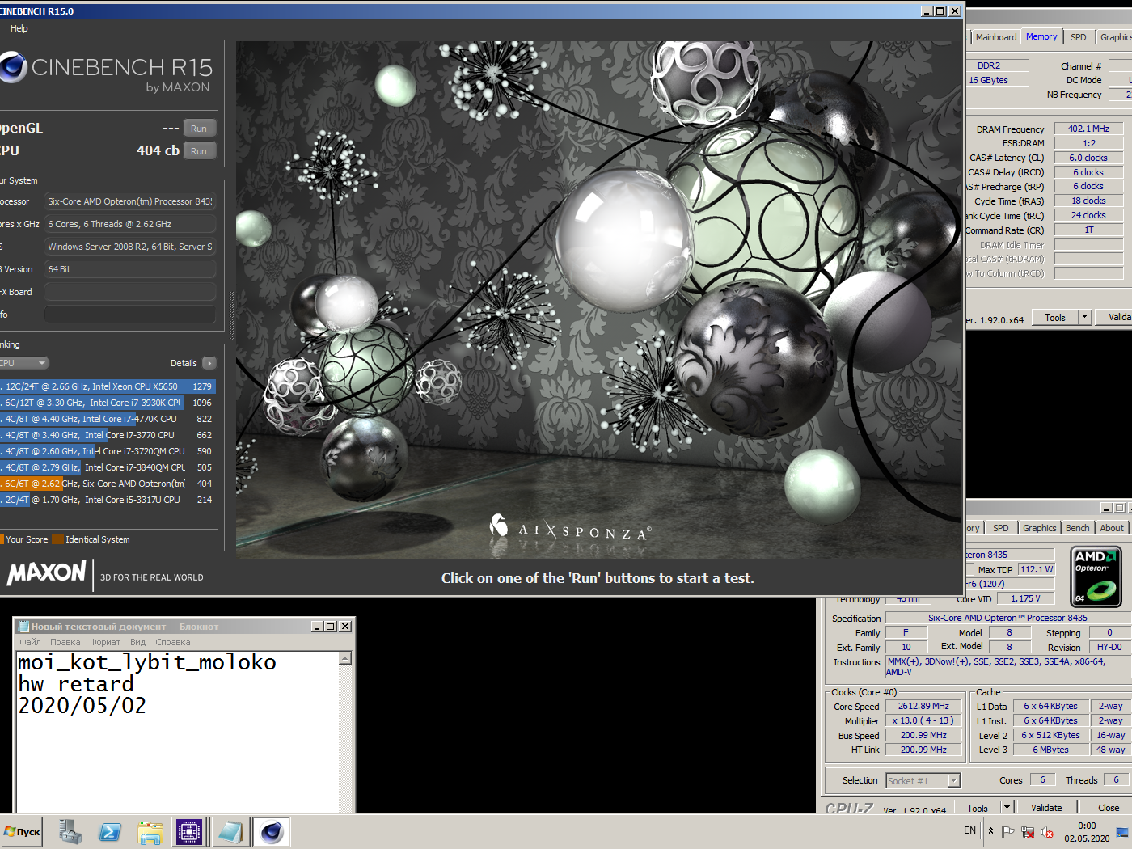Open Windows Explorer folder icon on taskbar
Image resolution: width=1132 pixels, height=849 pixels.
pos(150,831)
